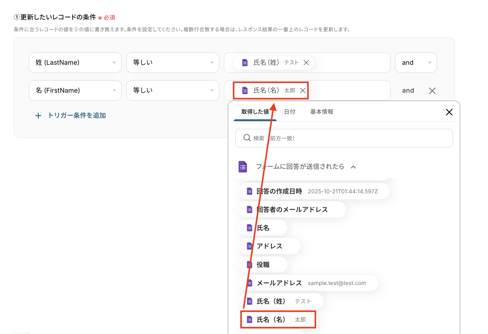This screenshot has height=334, width=488.
Task: Open the and/or logic dropdown
Action: (x=416, y=63)
